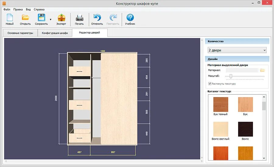Pick the golden-orange texture swatch at catalog bottom
Image resolution: width=274 pixels, height=167 pixels.
click(245, 153)
